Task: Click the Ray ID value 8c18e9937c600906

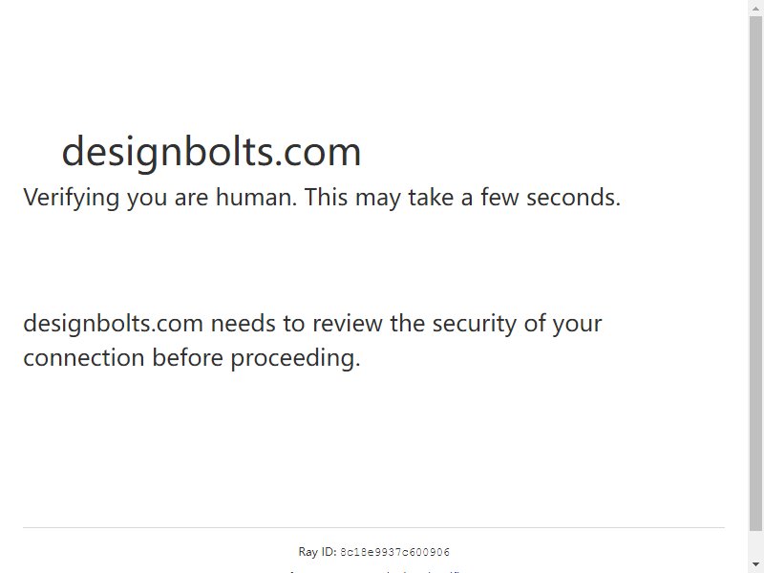Action: point(395,553)
